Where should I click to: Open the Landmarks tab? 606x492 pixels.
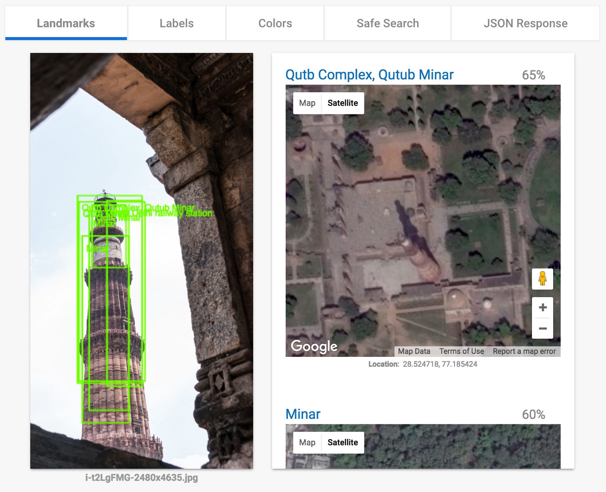click(66, 23)
